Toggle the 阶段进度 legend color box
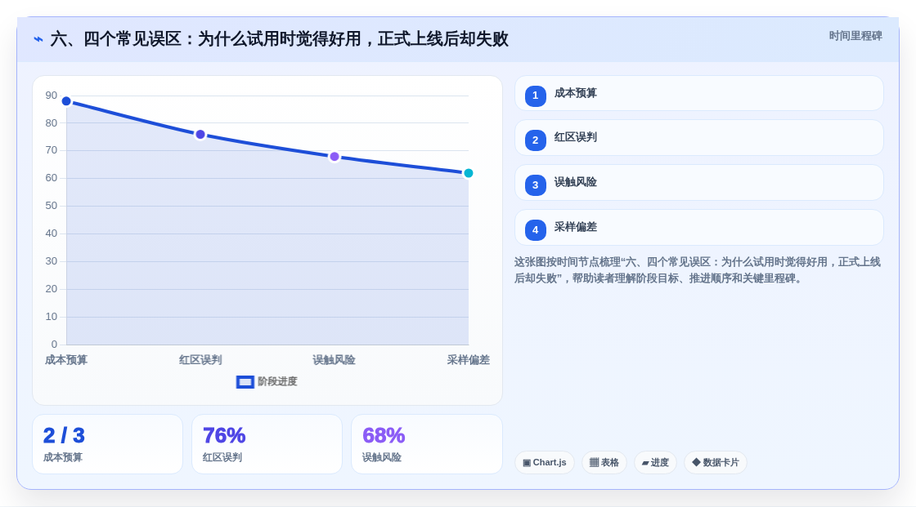Image resolution: width=916 pixels, height=507 pixels. click(x=245, y=381)
